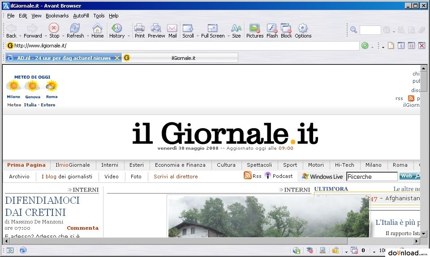
Task: Click the green Go button by the address bar
Action: [365, 46]
